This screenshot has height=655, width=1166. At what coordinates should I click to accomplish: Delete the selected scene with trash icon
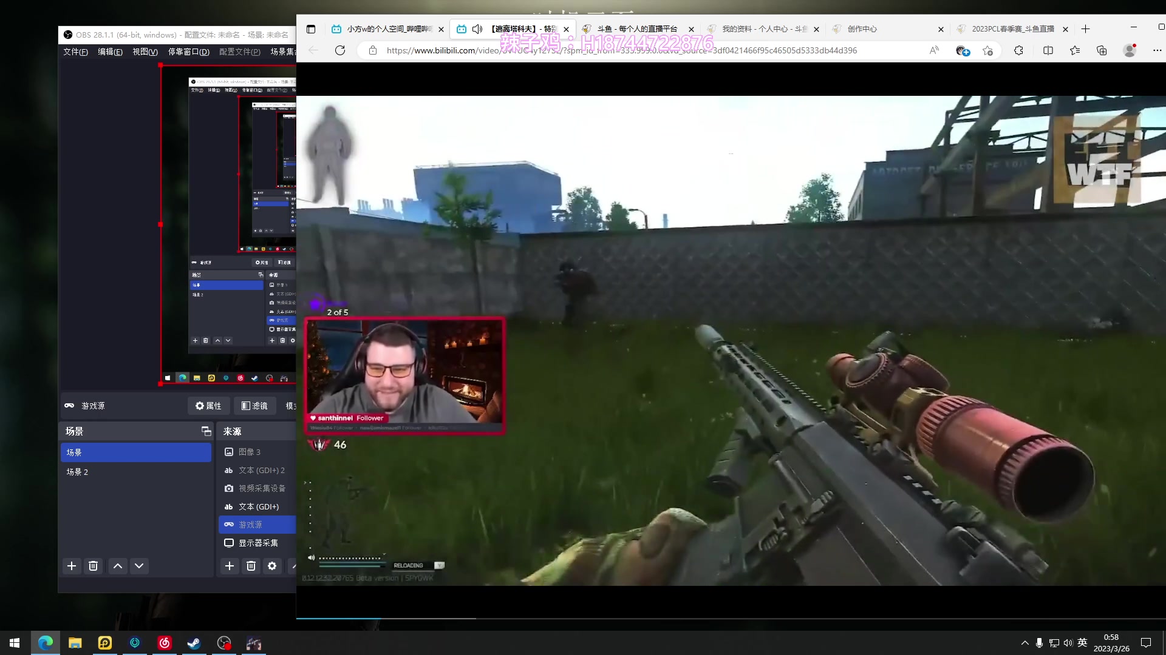(x=93, y=566)
